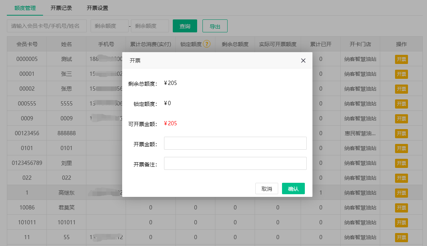Select the 额度管理 tab
The image size is (427, 246).
25,8
